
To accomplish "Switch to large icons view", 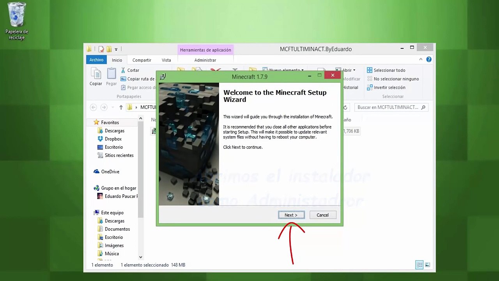I will tap(427, 265).
